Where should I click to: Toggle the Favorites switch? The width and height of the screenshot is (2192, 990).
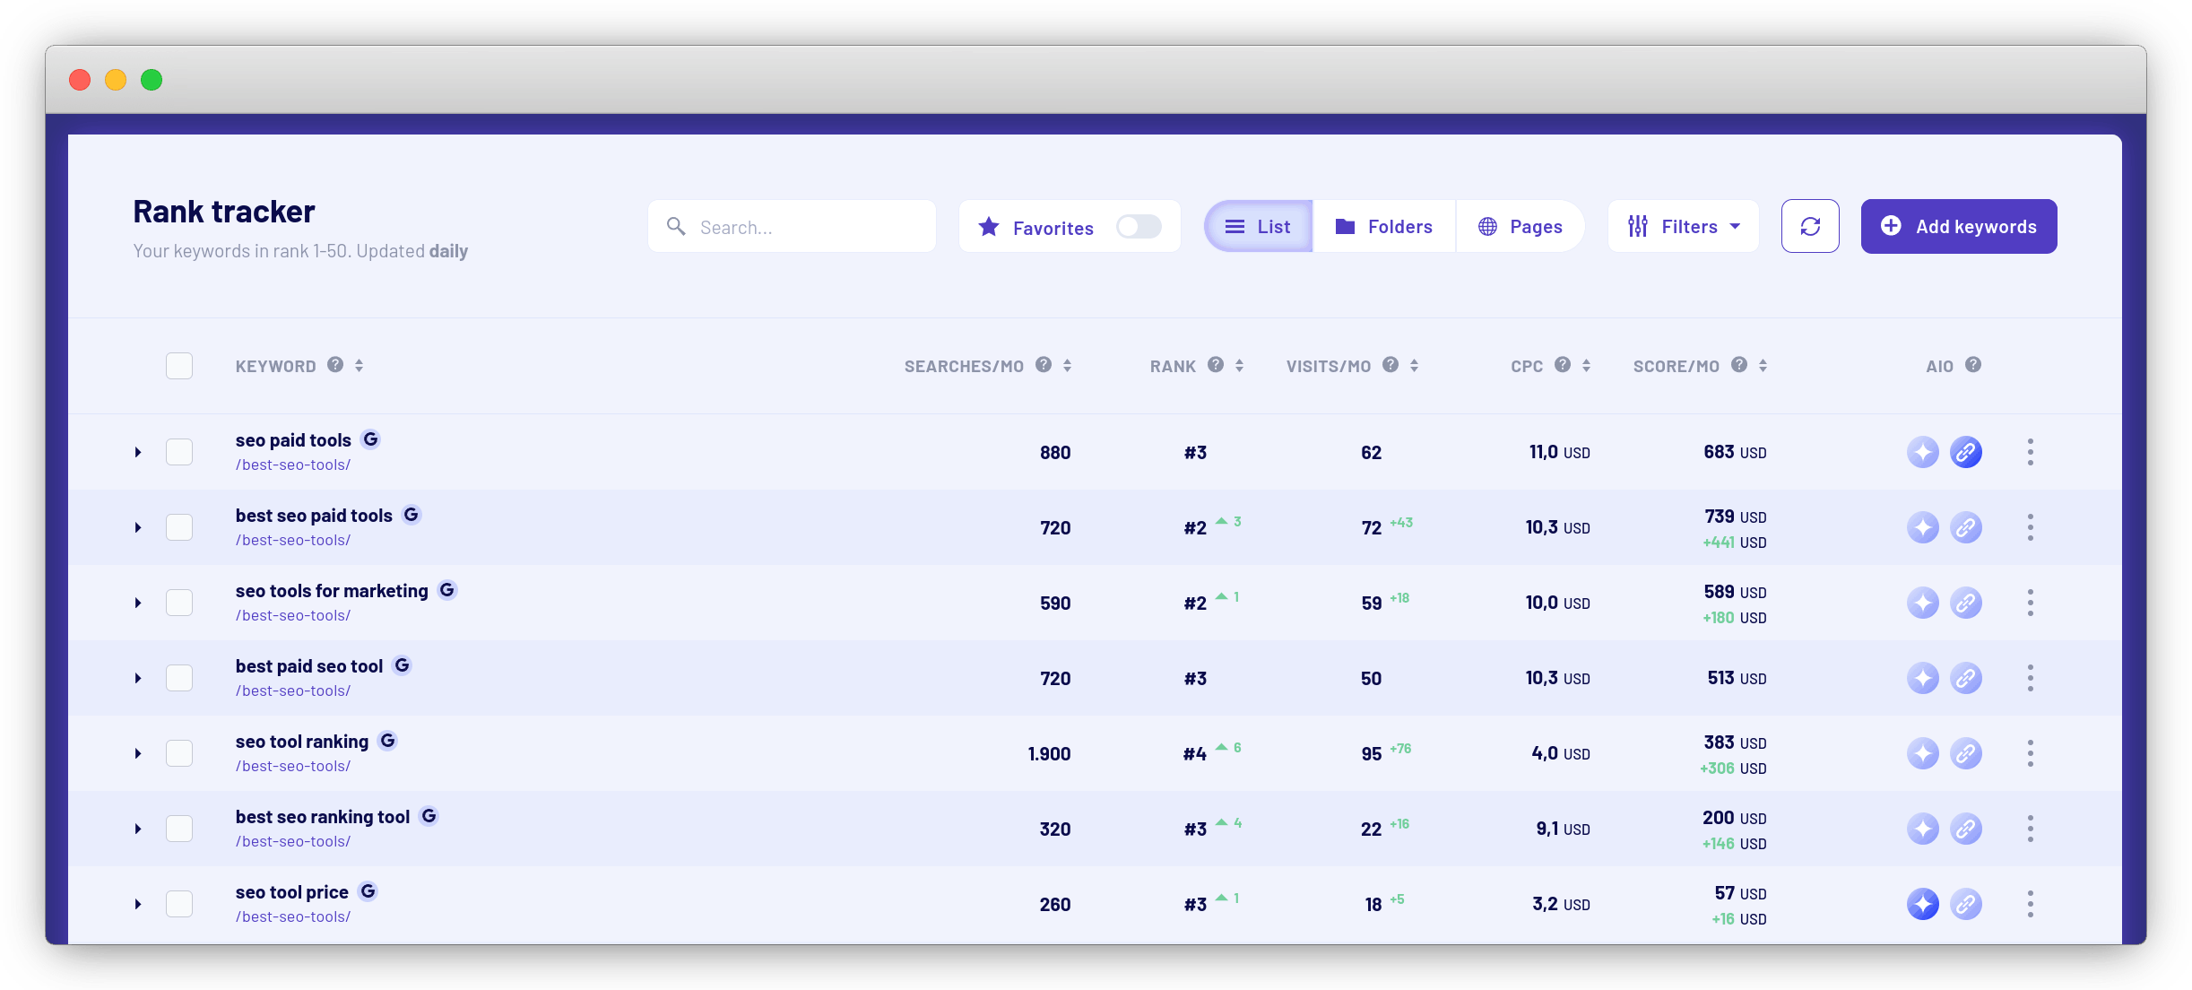click(x=1138, y=227)
